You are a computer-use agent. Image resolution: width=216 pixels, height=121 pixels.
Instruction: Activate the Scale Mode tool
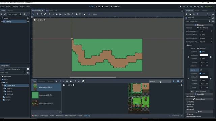click(45, 14)
